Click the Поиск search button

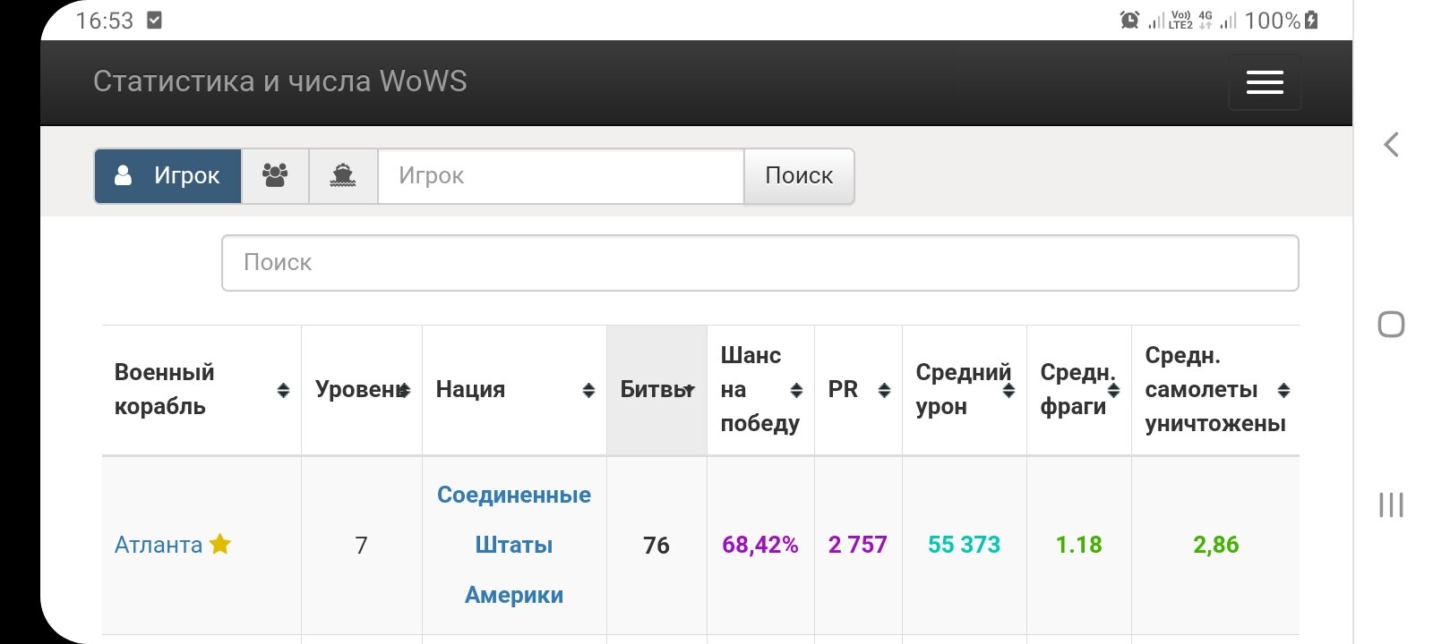tap(799, 176)
